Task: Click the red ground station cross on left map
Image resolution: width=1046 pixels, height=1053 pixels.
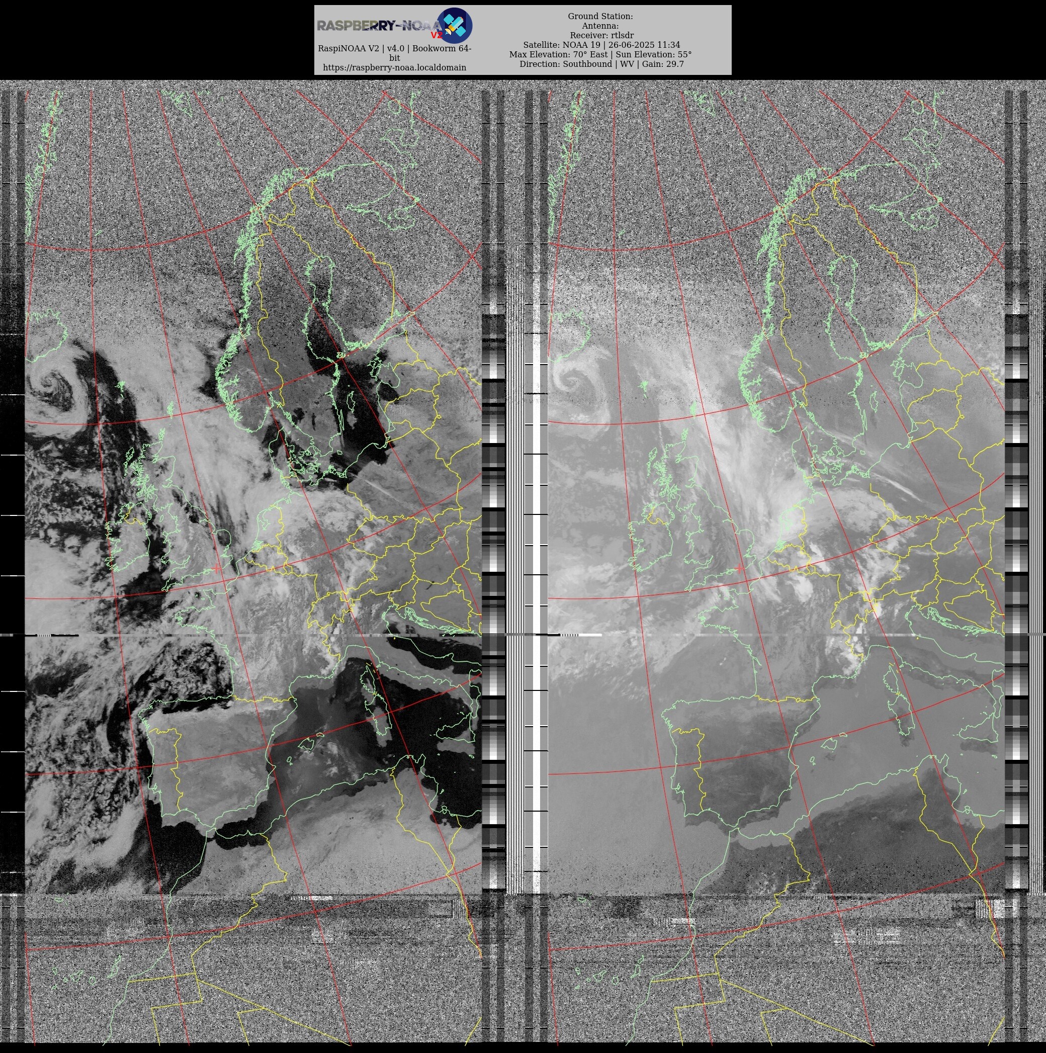Action: click(217, 568)
